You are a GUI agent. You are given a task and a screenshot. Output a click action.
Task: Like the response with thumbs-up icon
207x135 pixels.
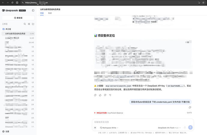click(x=100, y=95)
